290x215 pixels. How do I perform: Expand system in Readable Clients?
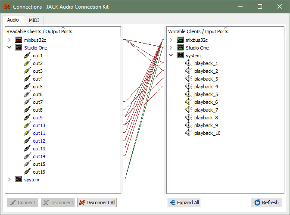(x=9, y=180)
